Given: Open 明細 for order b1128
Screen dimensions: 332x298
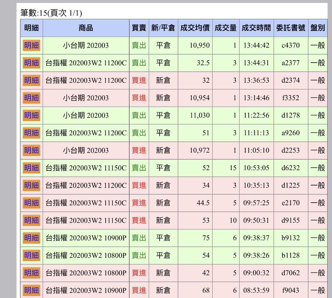Looking at the screenshot, I should click(x=32, y=255).
